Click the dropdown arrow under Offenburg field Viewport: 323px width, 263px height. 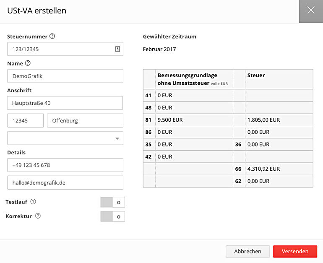click(117, 138)
